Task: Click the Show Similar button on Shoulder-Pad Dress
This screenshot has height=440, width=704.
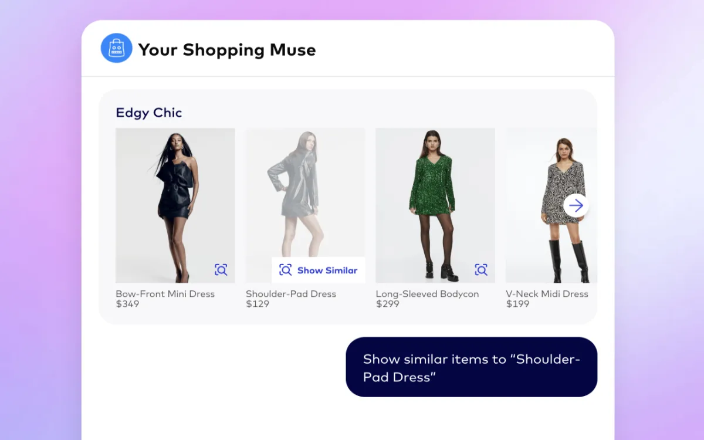Action: (x=319, y=270)
